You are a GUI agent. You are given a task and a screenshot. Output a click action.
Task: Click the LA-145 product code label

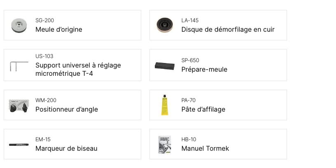tap(190, 21)
